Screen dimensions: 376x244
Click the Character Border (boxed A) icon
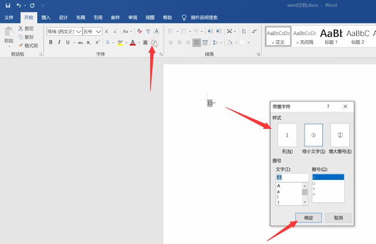(157, 31)
